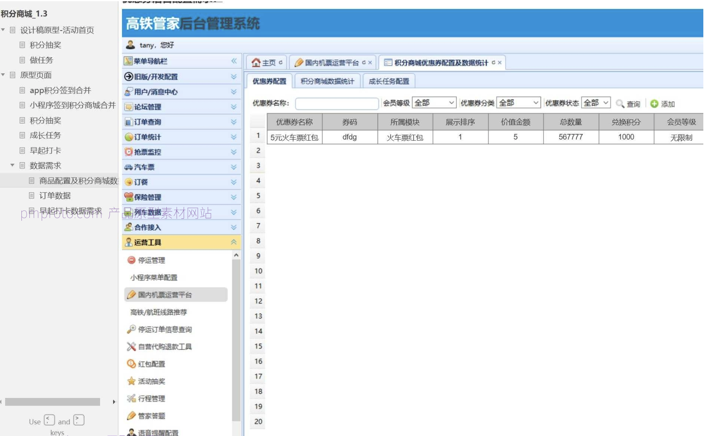The width and height of the screenshot is (720, 436).
Task: Click the home icon on 主页 tab
Action: point(256,63)
